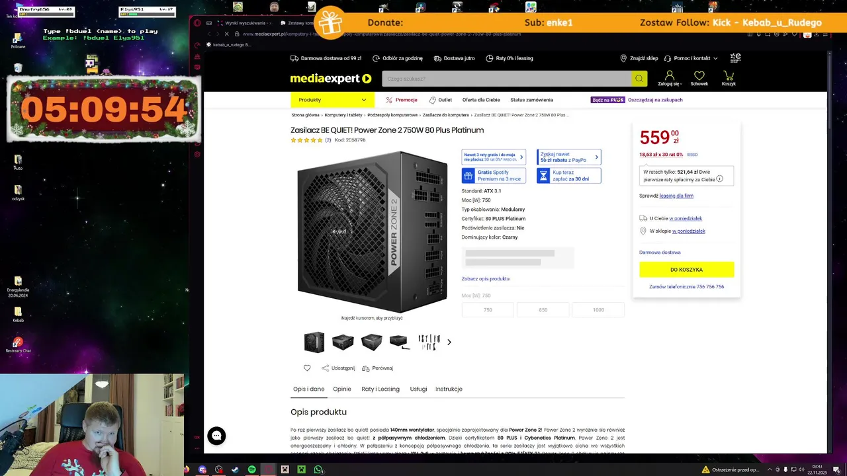This screenshot has height=476, width=847.
Task: Switch to the Instrukcje tab
Action: pyautogui.click(x=449, y=389)
